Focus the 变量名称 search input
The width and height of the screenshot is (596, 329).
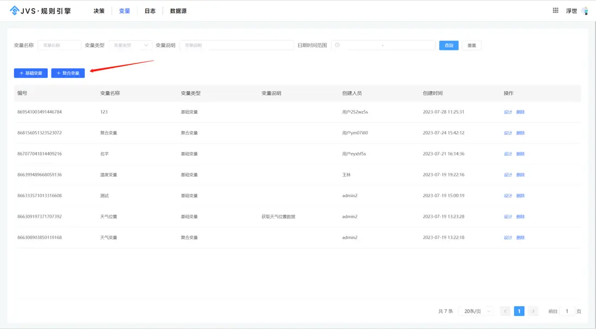click(59, 45)
